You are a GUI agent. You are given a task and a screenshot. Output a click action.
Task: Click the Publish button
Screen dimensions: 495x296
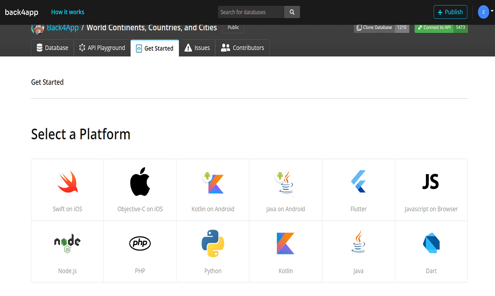tap(450, 12)
